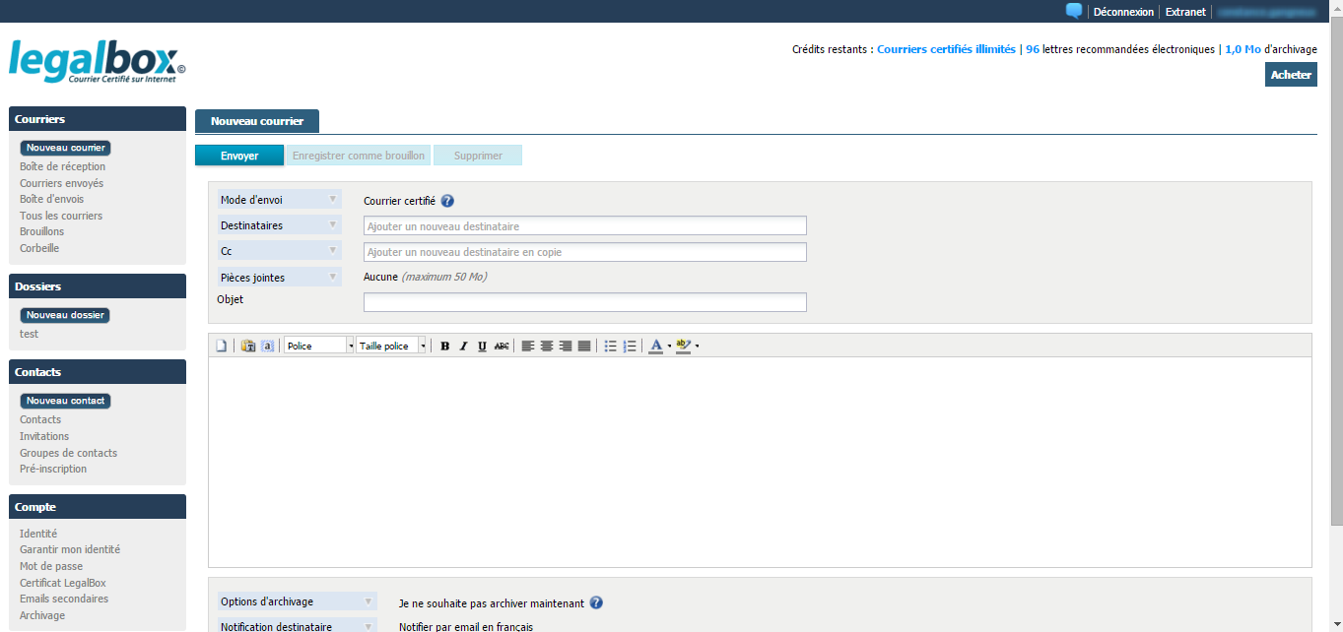The height and width of the screenshot is (632, 1343).
Task: Click the help icon beside Courrier certifié
Action: pyautogui.click(x=447, y=201)
